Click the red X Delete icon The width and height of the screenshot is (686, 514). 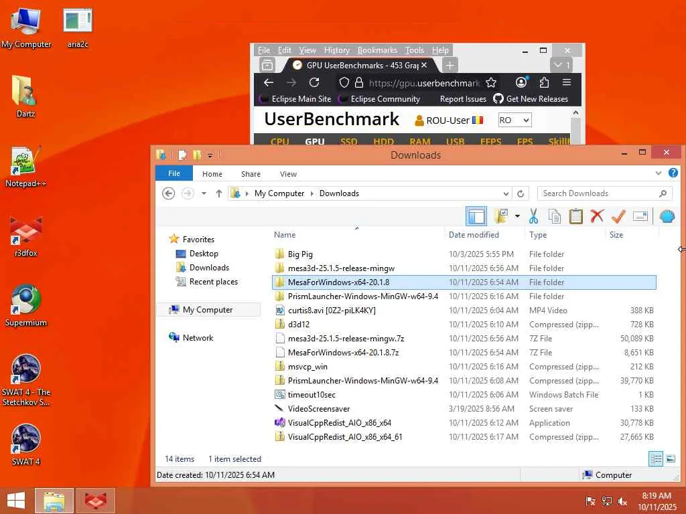point(597,216)
